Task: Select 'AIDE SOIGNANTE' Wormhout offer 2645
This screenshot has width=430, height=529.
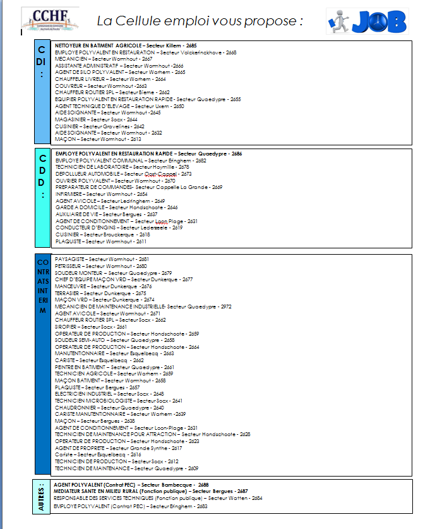Action: pyautogui.click(x=108, y=112)
